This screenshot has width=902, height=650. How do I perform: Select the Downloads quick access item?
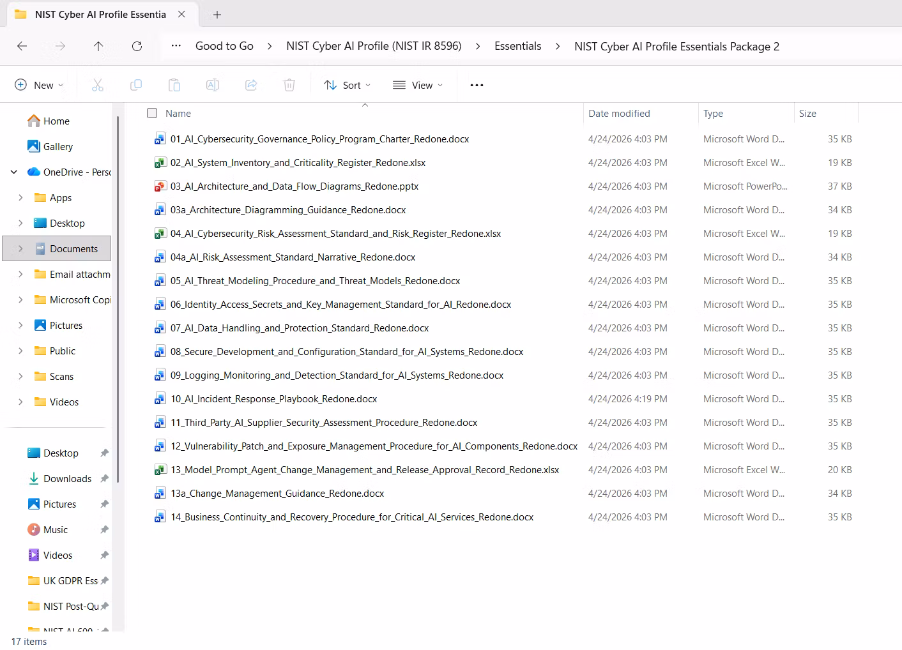67,478
